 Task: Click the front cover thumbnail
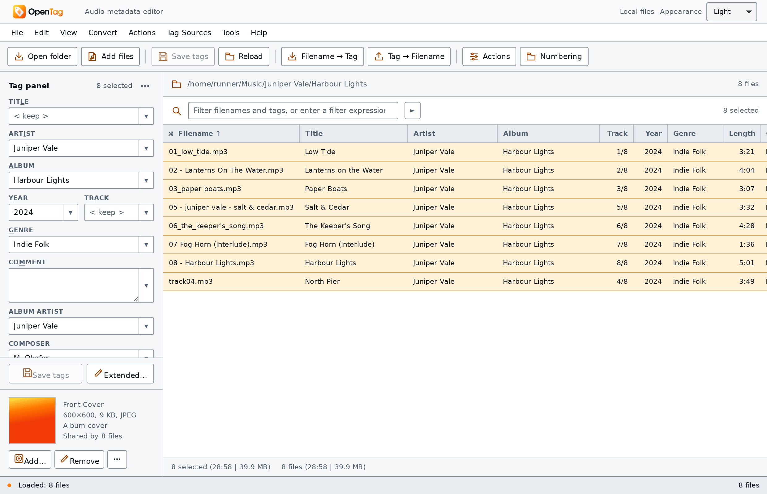point(32,420)
